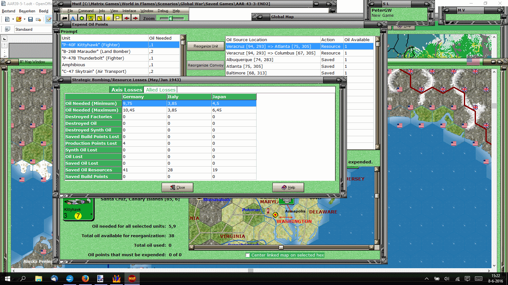Open Firefox from the taskbar
508x285 pixels.
tap(85, 279)
